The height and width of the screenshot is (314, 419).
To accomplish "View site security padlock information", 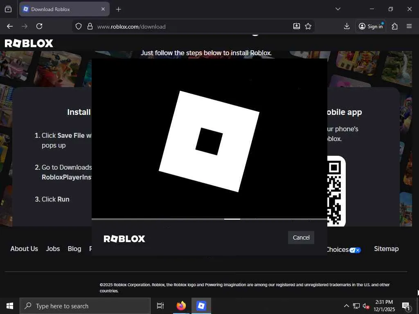I will pos(90,26).
